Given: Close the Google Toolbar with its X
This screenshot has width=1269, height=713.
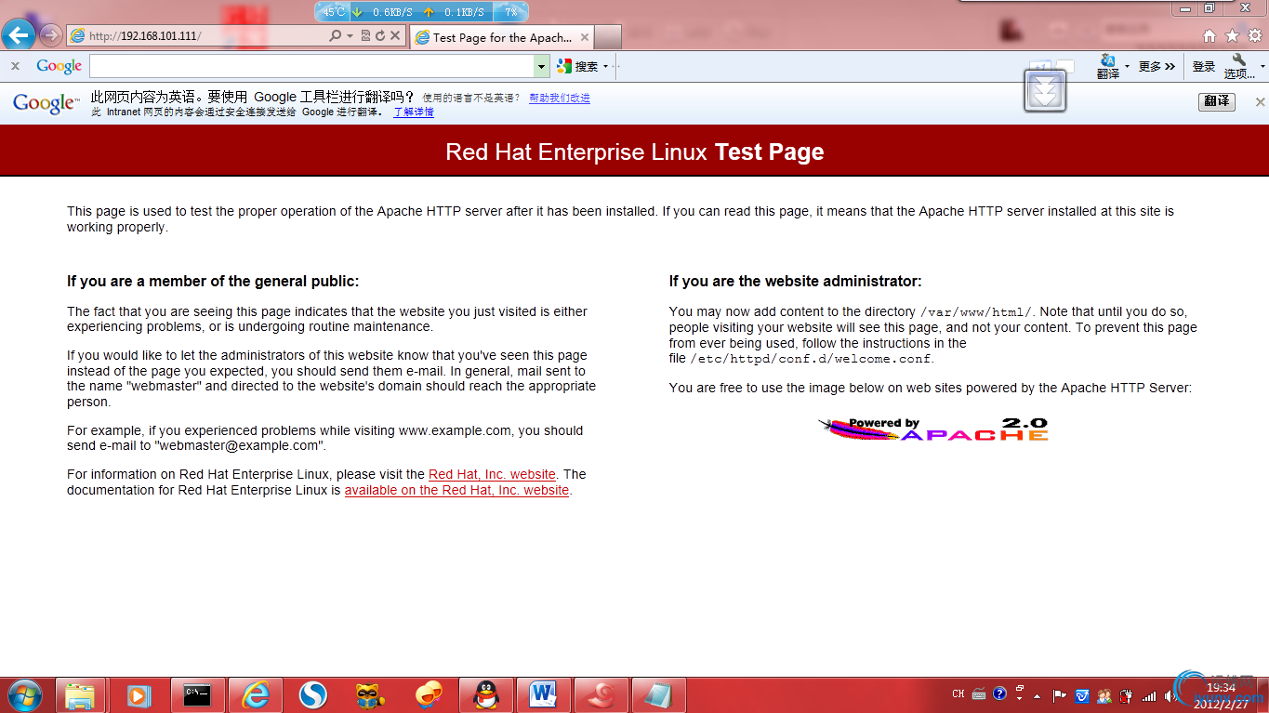Looking at the screenshot, I should point(15,66).
